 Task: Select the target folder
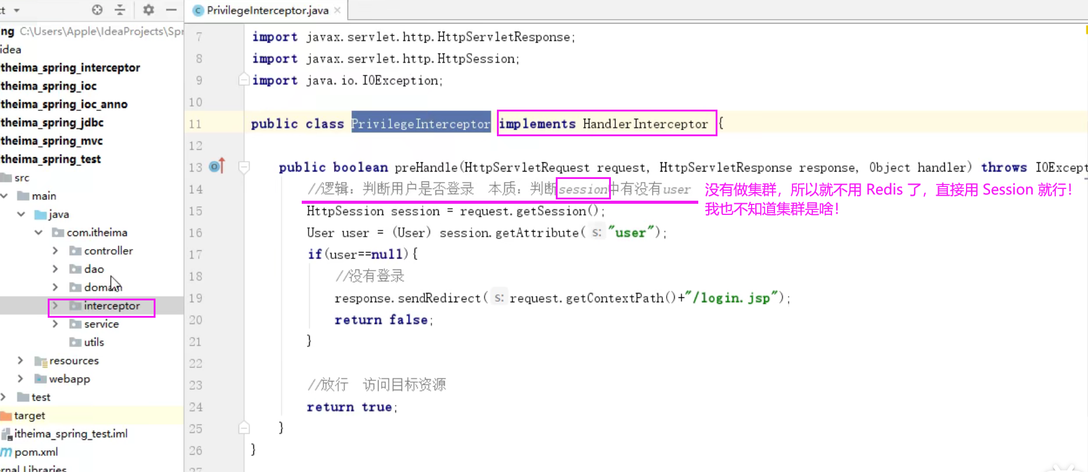click(x=30, y=416)
